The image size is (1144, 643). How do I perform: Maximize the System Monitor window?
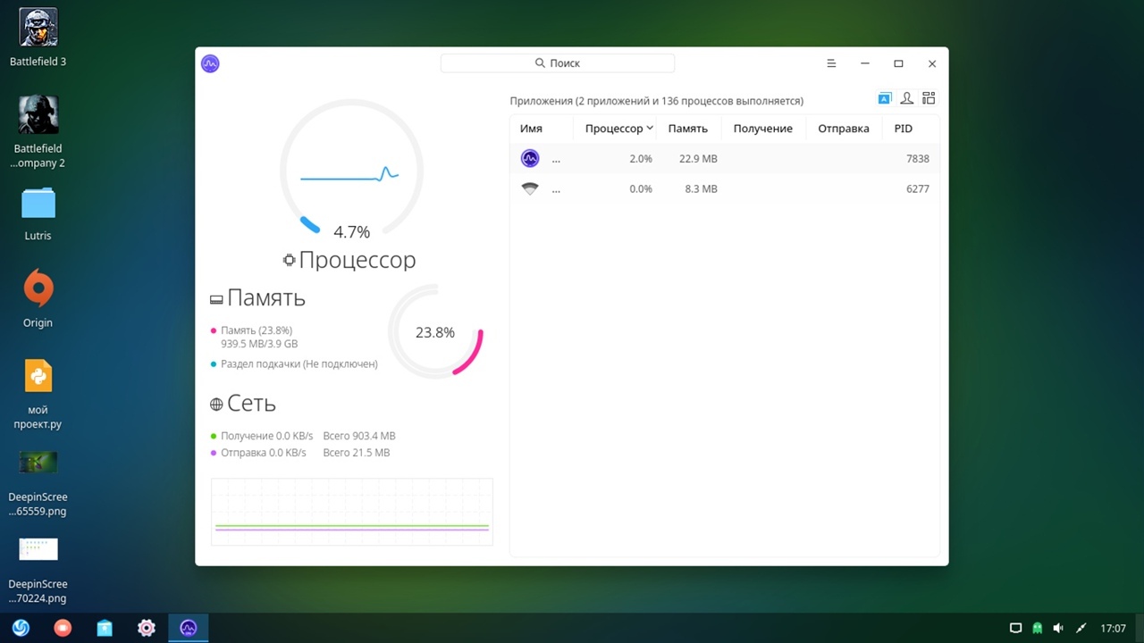pyautogui.click(x=898, y=63)
